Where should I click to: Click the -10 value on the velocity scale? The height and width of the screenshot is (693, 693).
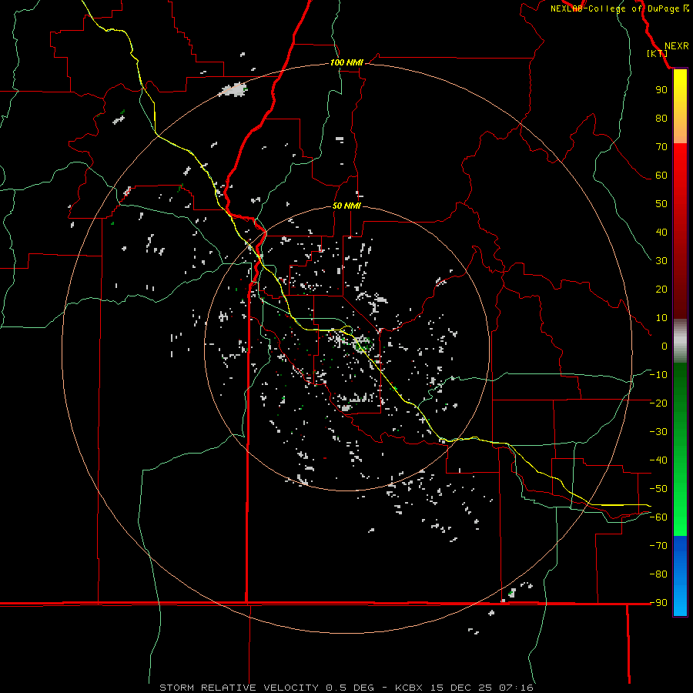tap(658, 375)
